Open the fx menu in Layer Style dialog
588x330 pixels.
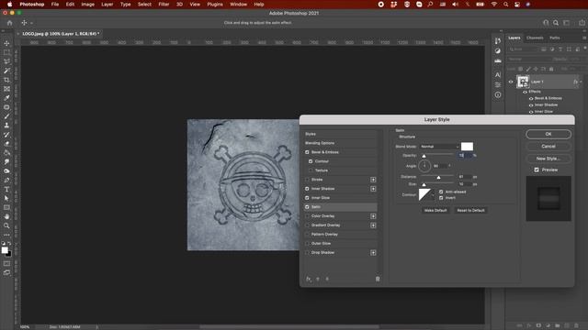pos(309,279)
